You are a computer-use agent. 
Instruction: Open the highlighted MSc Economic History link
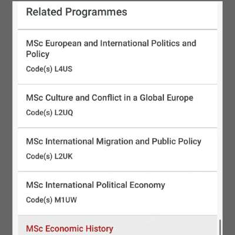pyautogui.click(x=69, y=229)
